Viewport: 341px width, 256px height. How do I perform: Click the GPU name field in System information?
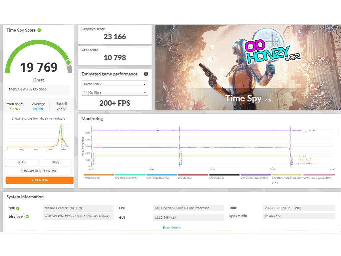pyautogui.click(x=79, y=208)
